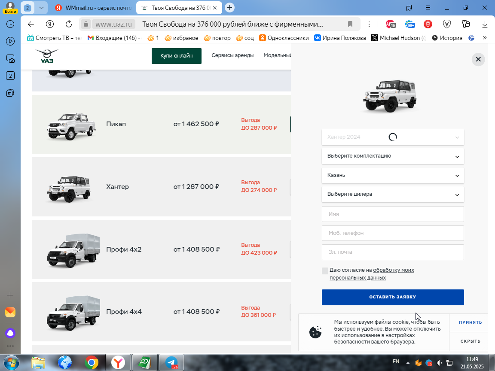The width and height of the screenshot is (495, 371).
Task: Open Сервисы аренды menu item
Action: pyautogui.click(x=232, y=55)
